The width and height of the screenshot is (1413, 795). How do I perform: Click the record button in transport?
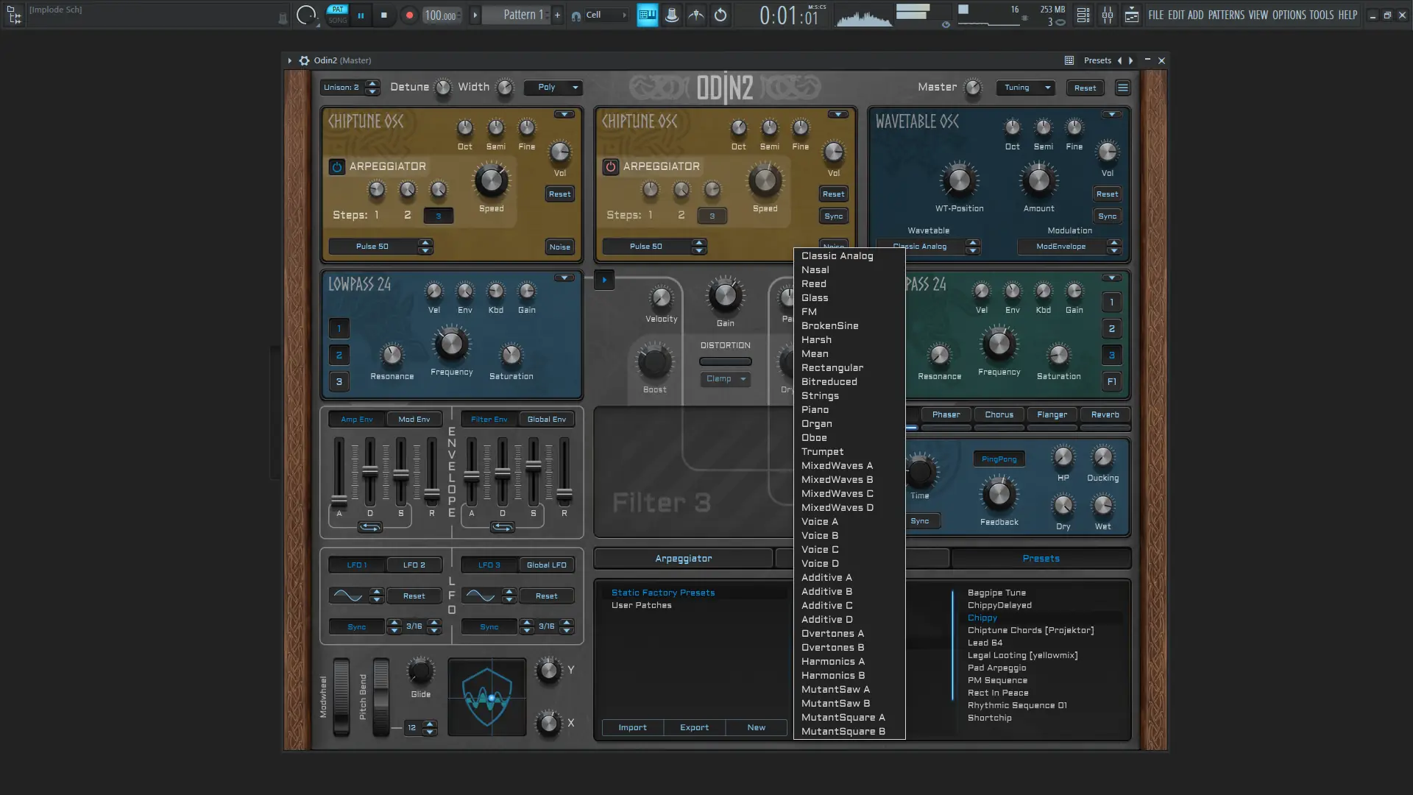click(410, 15)
